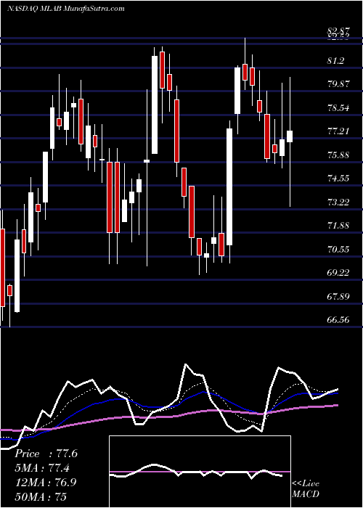Image resolution: width=363 pixels, height=508 pixels.
Task: Click the last white candlestick on the chart
Action: click(290, 136)
